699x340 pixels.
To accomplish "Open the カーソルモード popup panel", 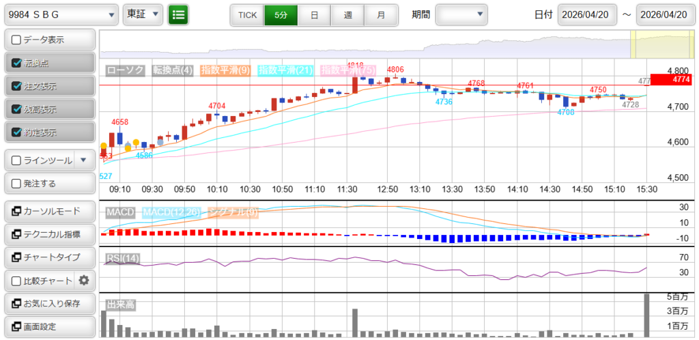I will point(50,211).
